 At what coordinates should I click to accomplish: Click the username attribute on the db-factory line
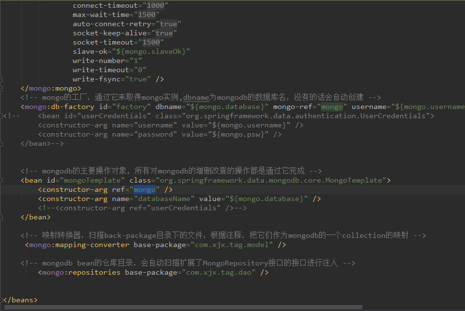tap(408, 107)
